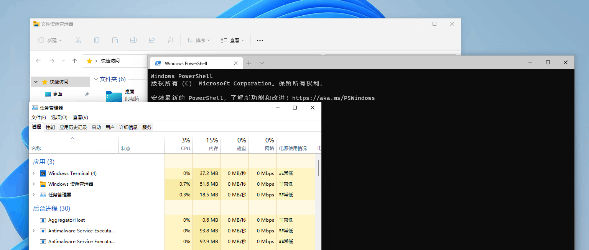Open a new tab in Windows Terminal
Screen dimensions: 589x250
[x=249, y=63]
